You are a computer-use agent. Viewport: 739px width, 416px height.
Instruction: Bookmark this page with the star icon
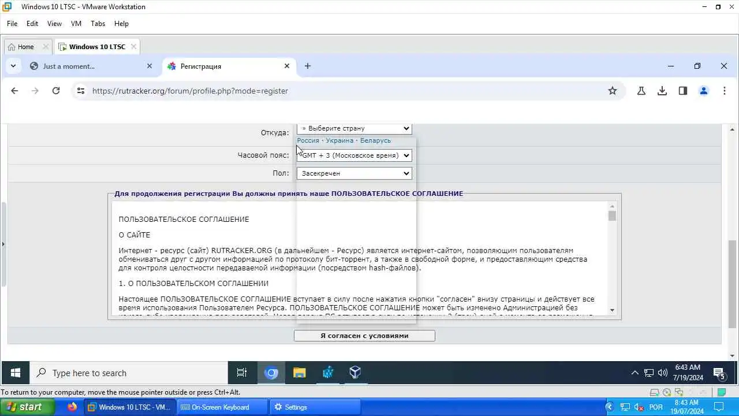coord(613,91)
